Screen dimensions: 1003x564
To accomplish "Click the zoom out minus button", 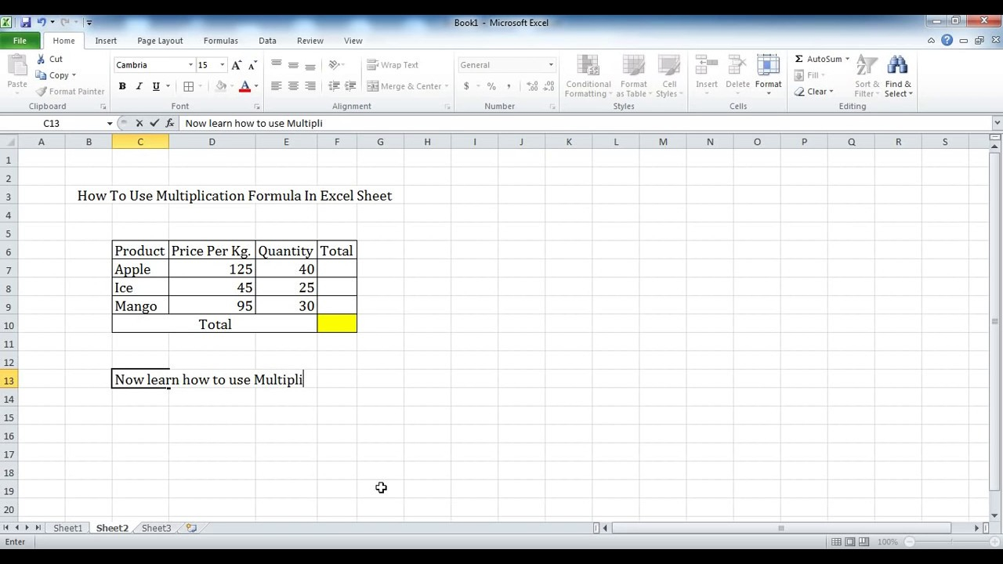I will click(x=910, y=542).
